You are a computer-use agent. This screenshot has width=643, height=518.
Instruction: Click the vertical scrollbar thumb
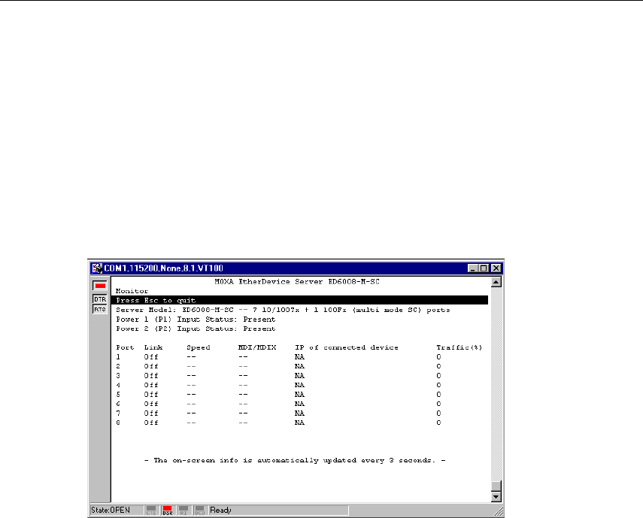coord(496,486)
